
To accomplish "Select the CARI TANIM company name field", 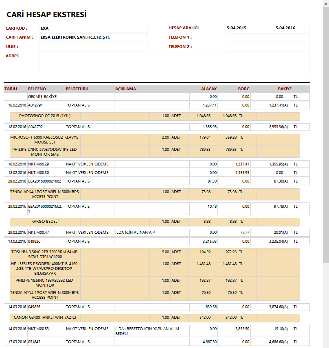I will coord(93,37).
